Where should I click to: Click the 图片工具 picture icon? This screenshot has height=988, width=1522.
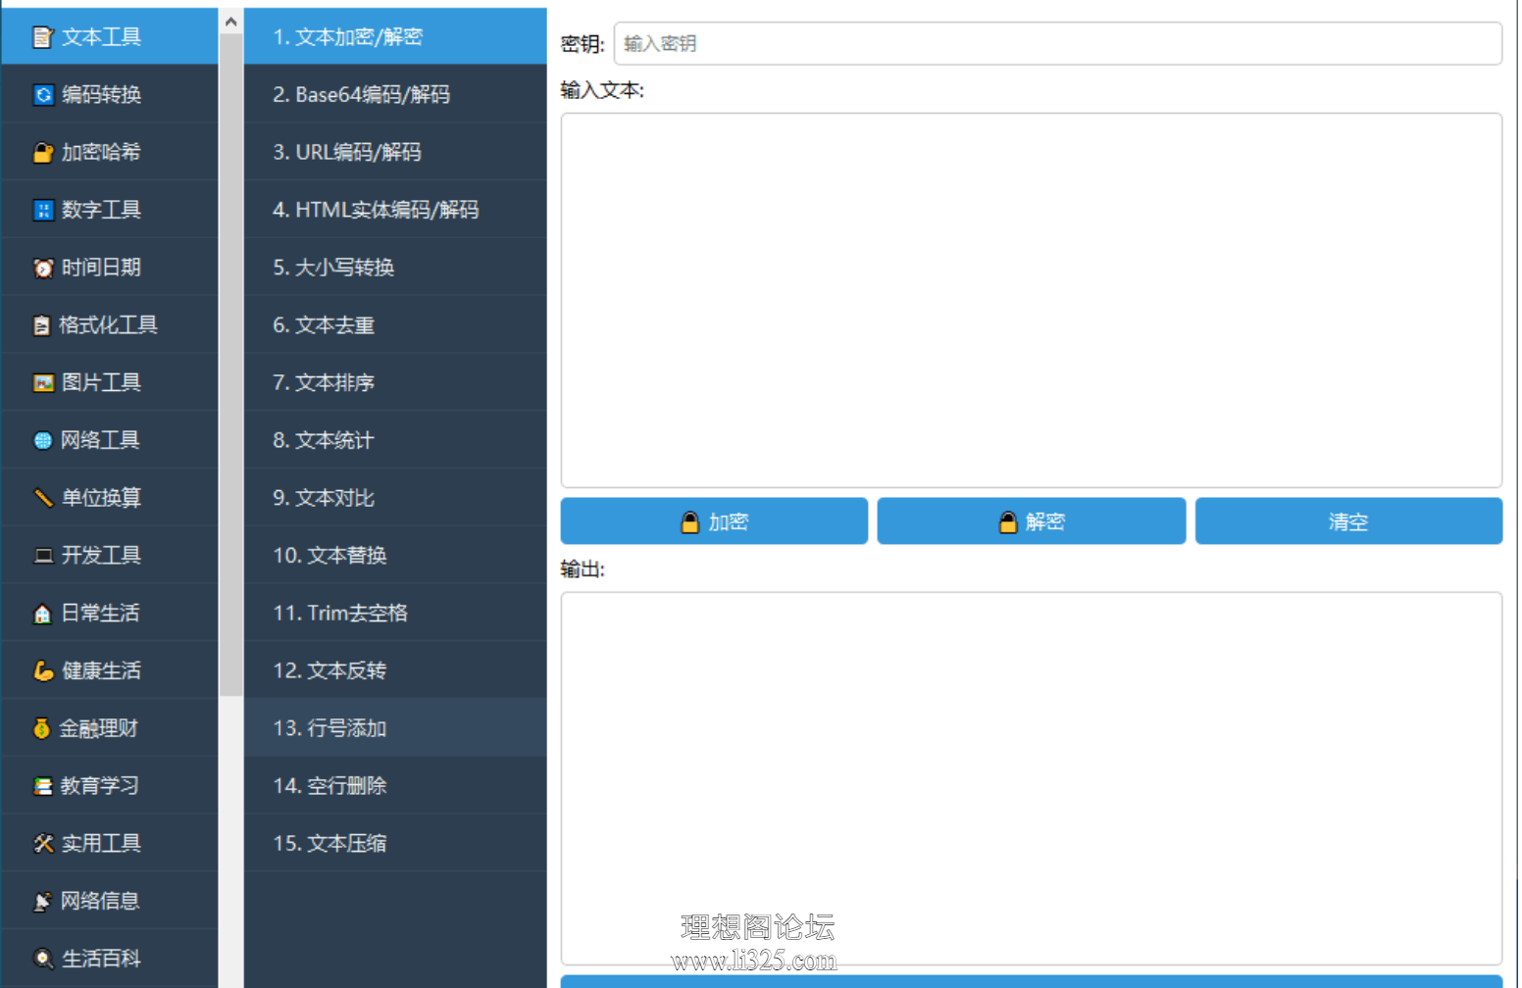click(x=43, y=383)
